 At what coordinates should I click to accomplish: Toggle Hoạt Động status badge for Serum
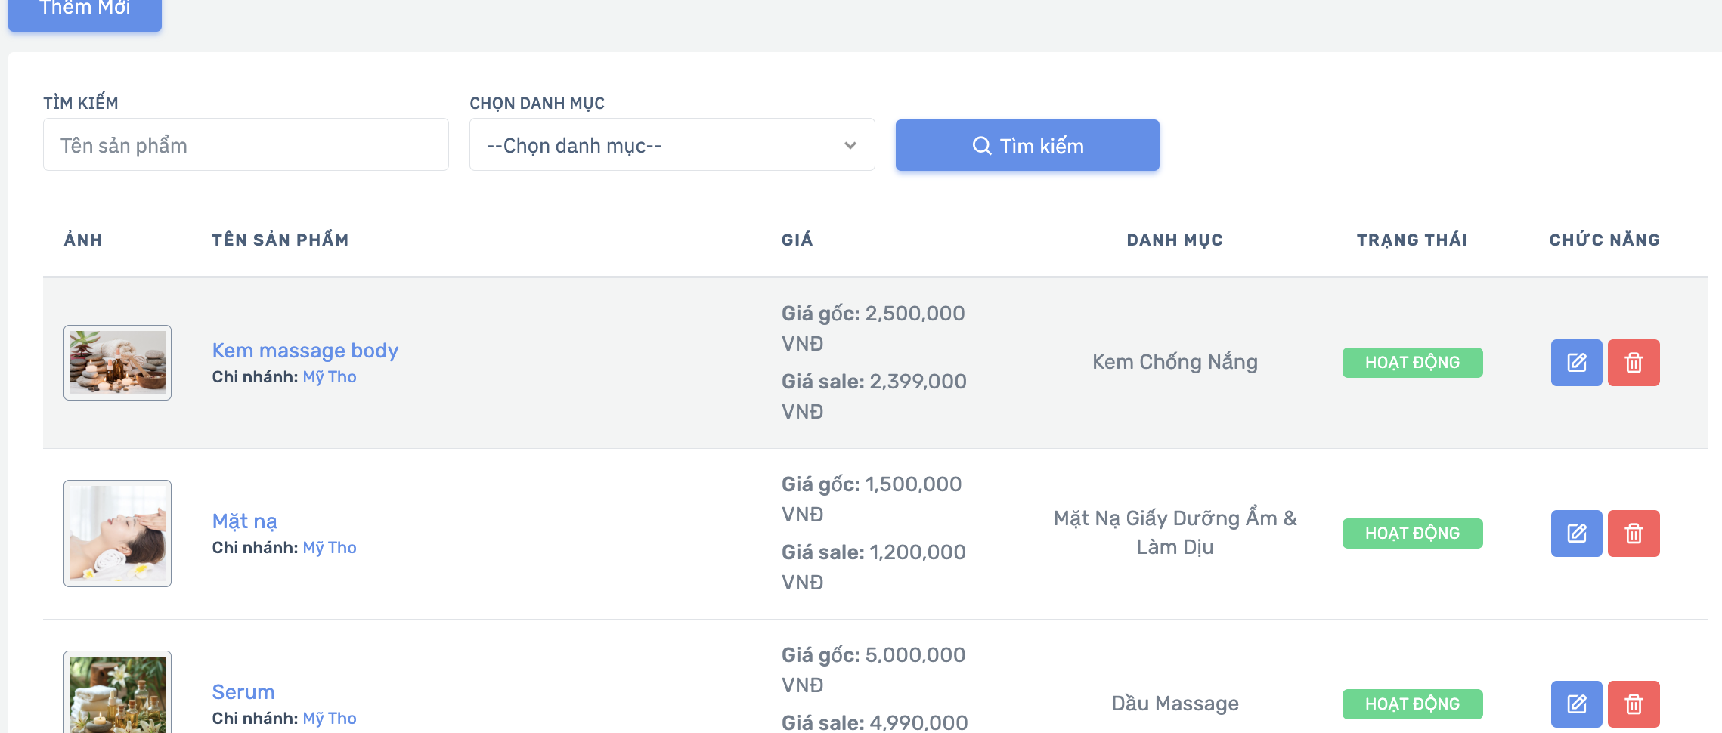[x=1412, y=704]
